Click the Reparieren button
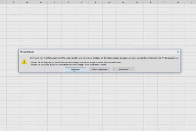 (x=75, y=69)
